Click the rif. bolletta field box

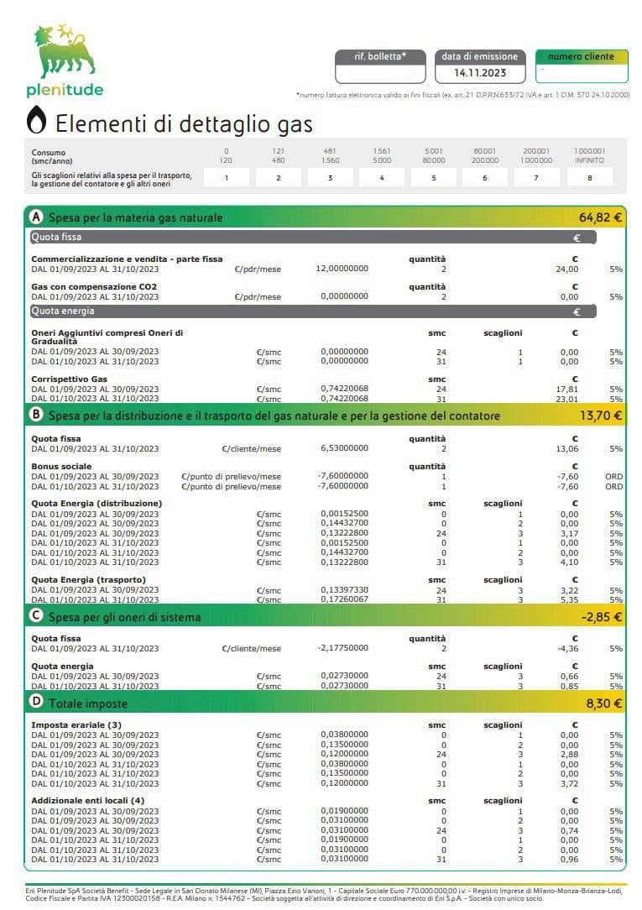tap(380, 66)
